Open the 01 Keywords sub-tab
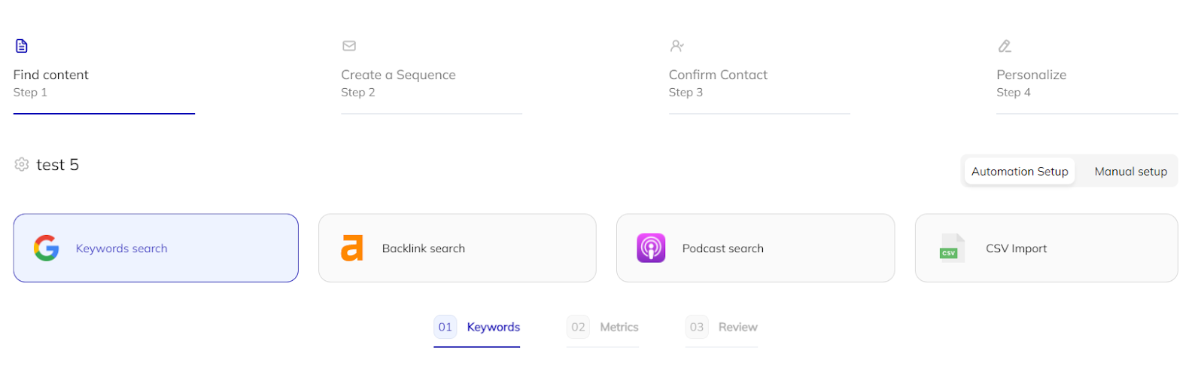This screenshot has height=372, width=1204. [477, 328]
